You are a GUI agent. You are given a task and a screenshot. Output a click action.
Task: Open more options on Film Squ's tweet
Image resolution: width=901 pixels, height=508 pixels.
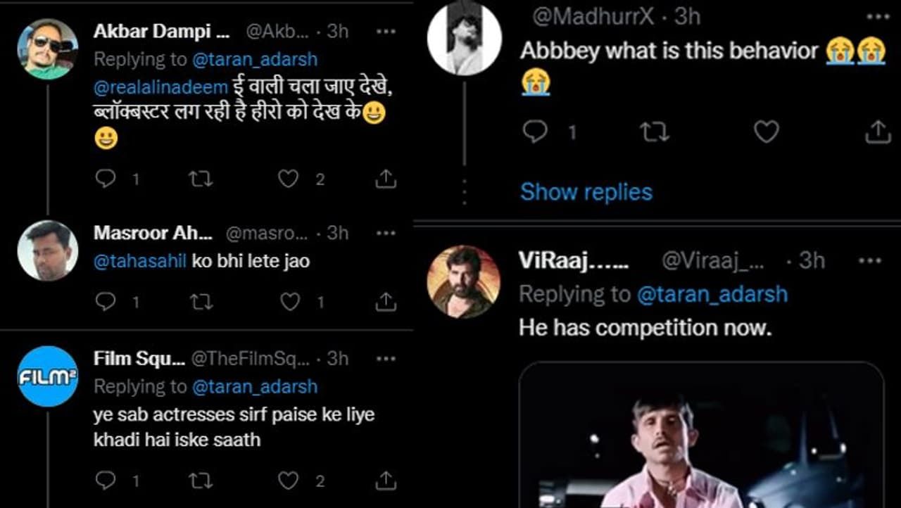pos(386,359)
